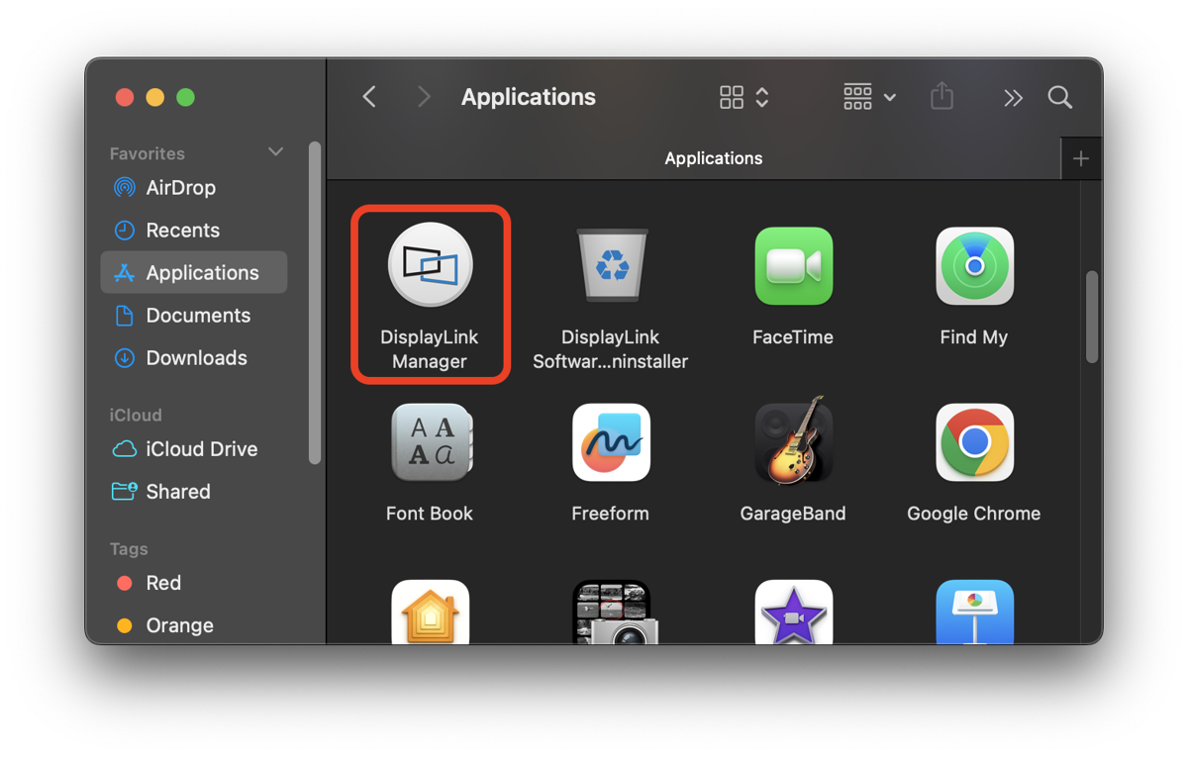1188x757 pixels.
Task: Open the DisplayLink Manager app icon
Action: 430,265
